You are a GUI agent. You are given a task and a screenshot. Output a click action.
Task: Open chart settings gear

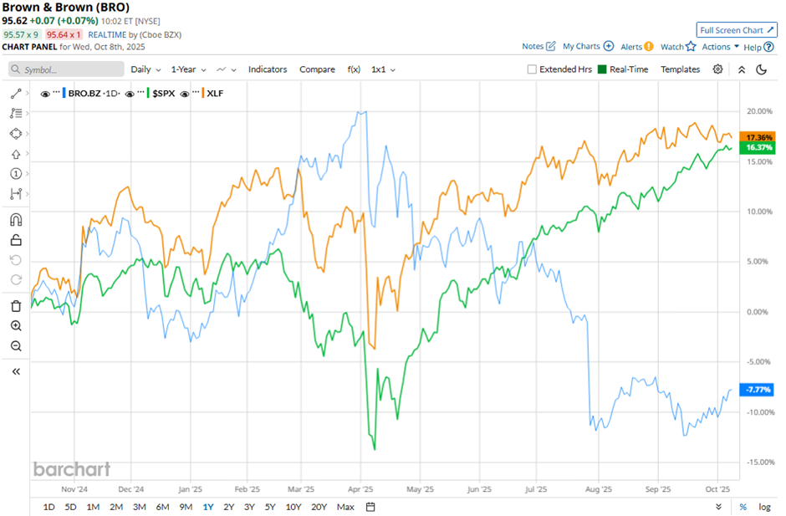point(717,69)
